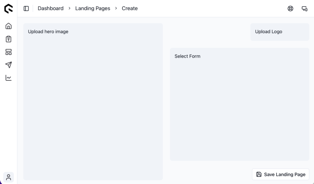Open the help lifebuoy icon
The height and width of the screenshot is (184, 314).
[x=290, y=8]
